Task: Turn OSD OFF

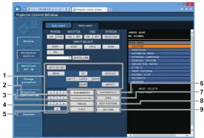Action: click(x=97, y=37)
